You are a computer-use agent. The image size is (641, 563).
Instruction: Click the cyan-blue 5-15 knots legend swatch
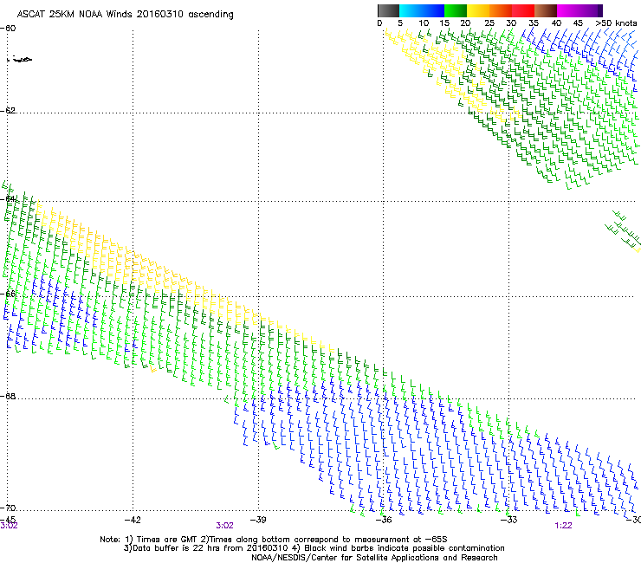tap(422, 10)
